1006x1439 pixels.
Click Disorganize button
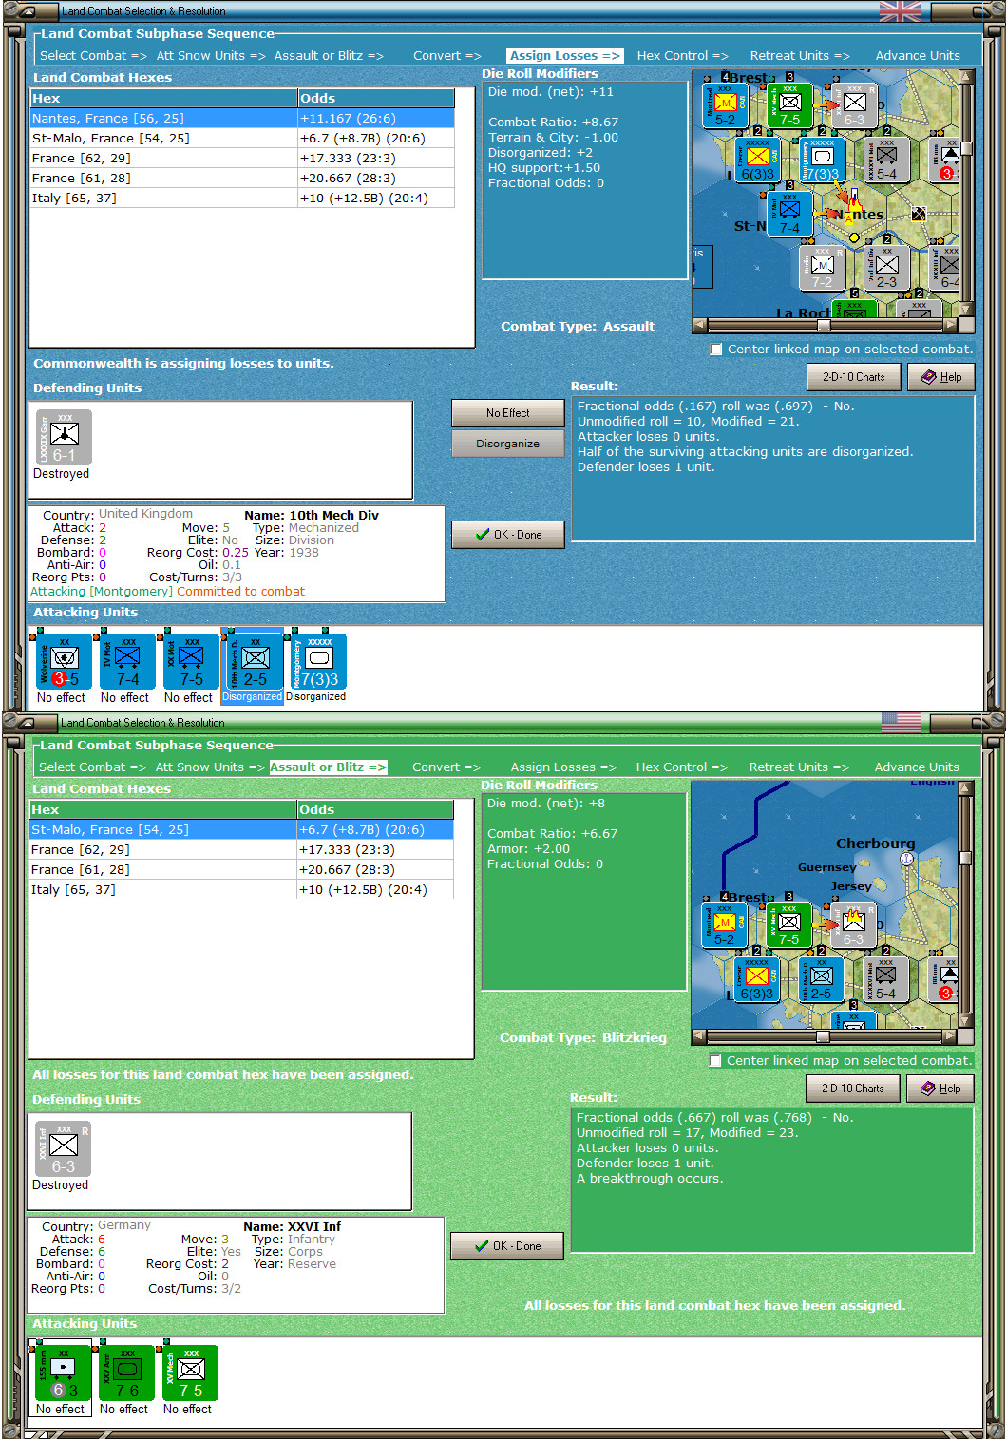click(507, 444)
